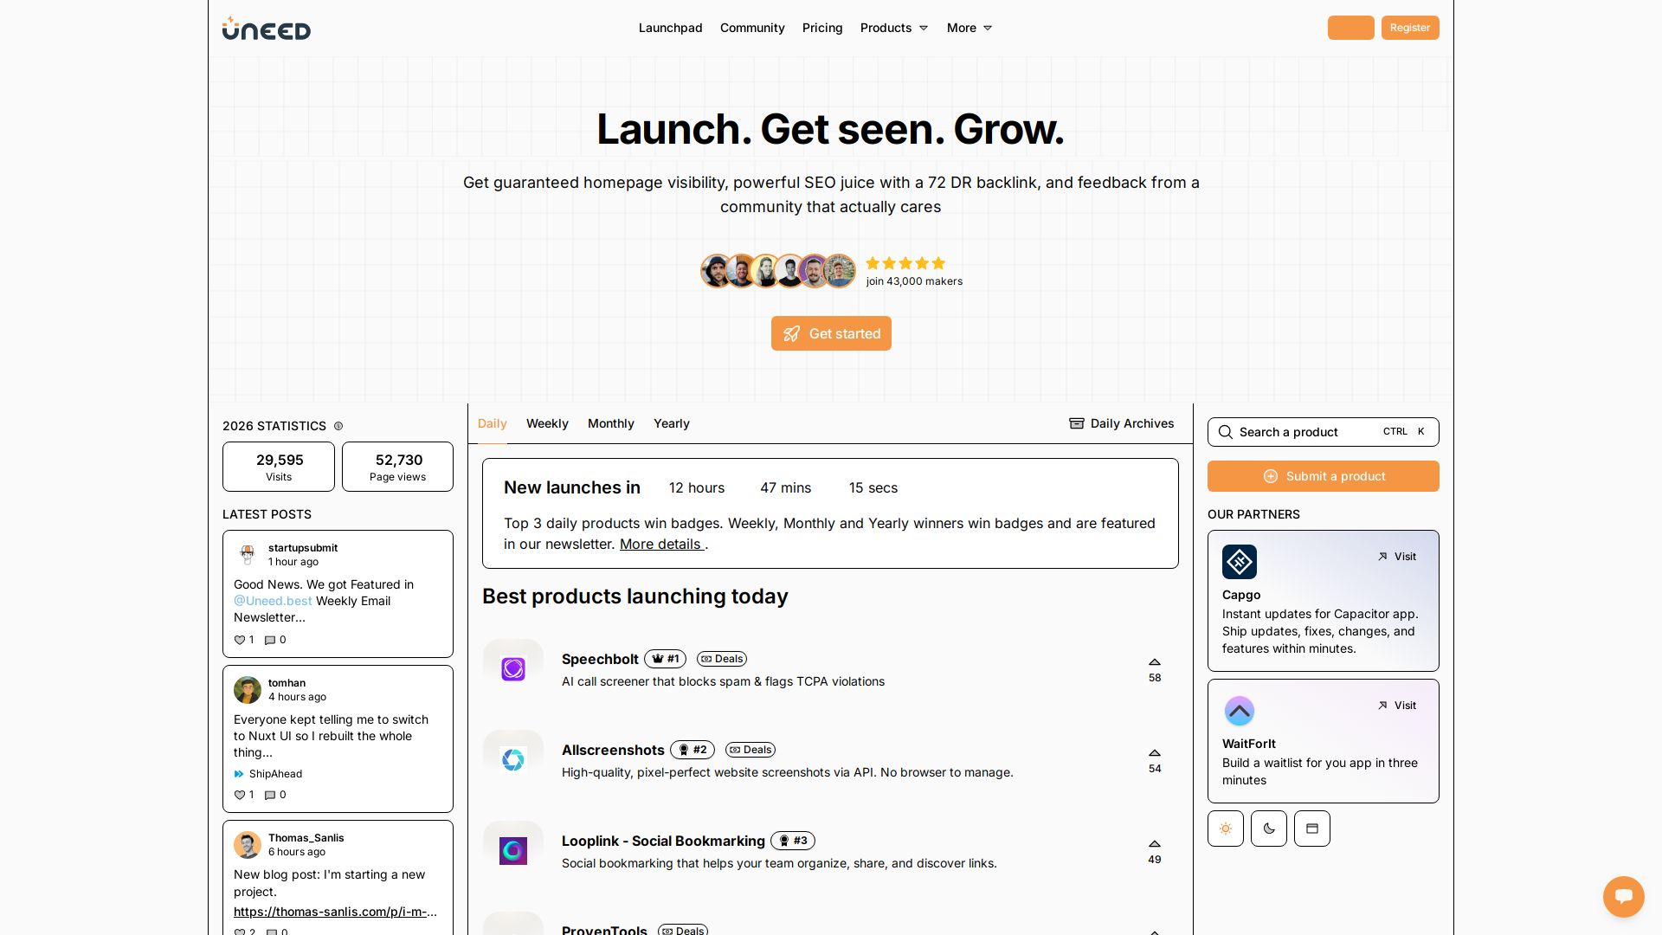The image size is (1662, 935).
Task: Select the Monthly tab
Action: (x=610, y=423)
